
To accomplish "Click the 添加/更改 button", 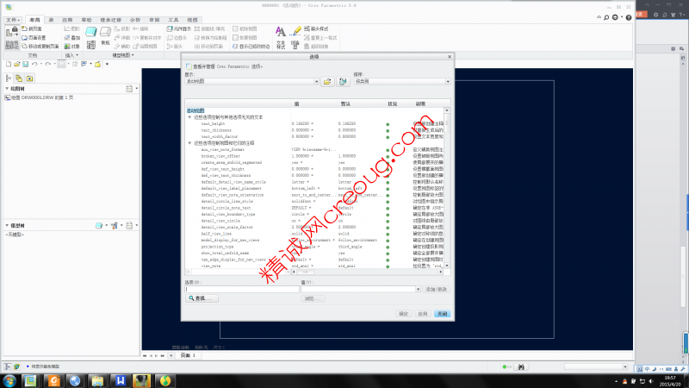I will [437, 289].
